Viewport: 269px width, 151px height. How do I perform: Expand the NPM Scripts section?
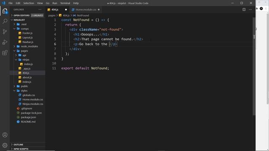(x=27, y=149)
